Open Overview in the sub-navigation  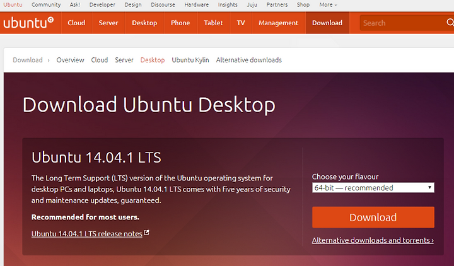pos(71,60)
